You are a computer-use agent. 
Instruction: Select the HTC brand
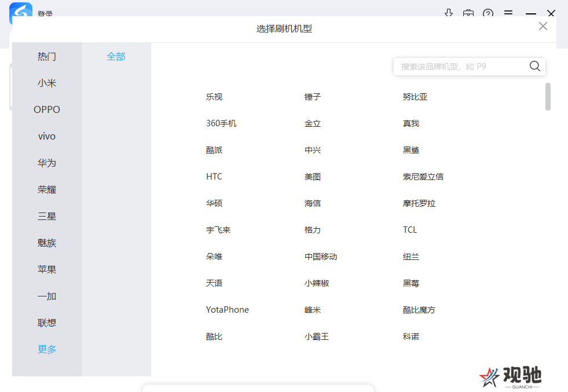(214, 177)
